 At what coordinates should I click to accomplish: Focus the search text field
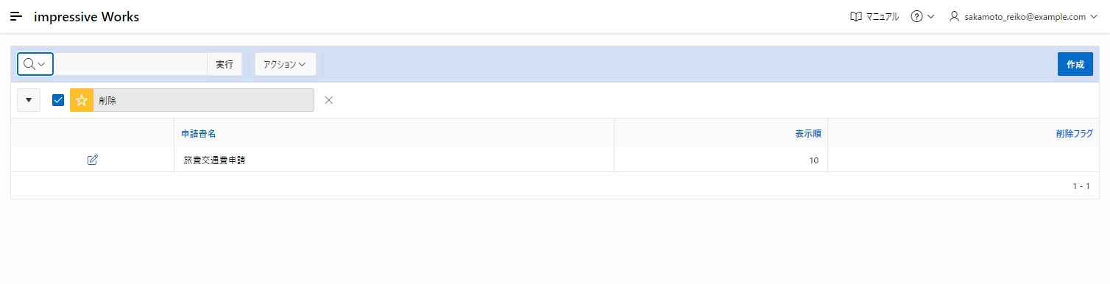[x=130, y=64]
